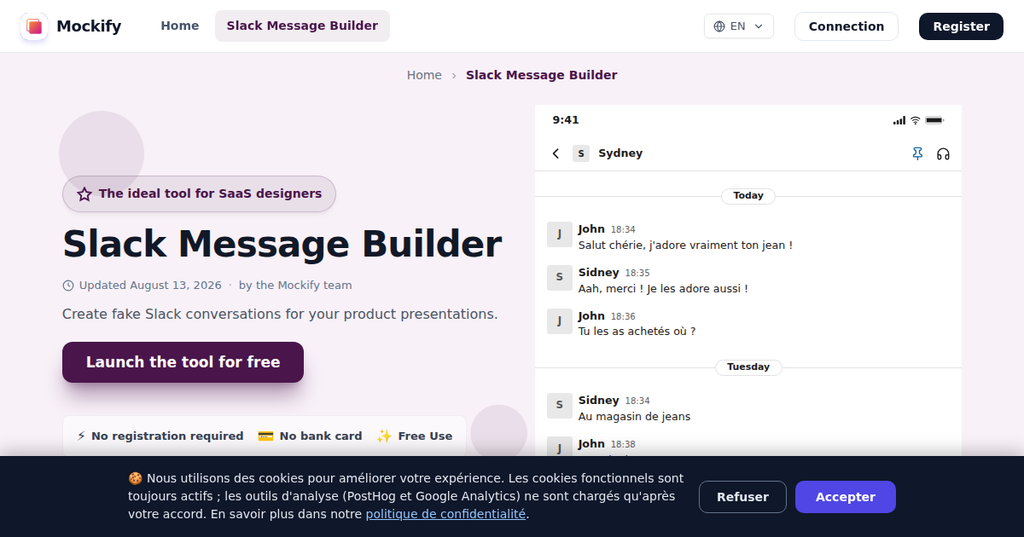Click the sparkles Free Use icon

[x=384, y=436]
